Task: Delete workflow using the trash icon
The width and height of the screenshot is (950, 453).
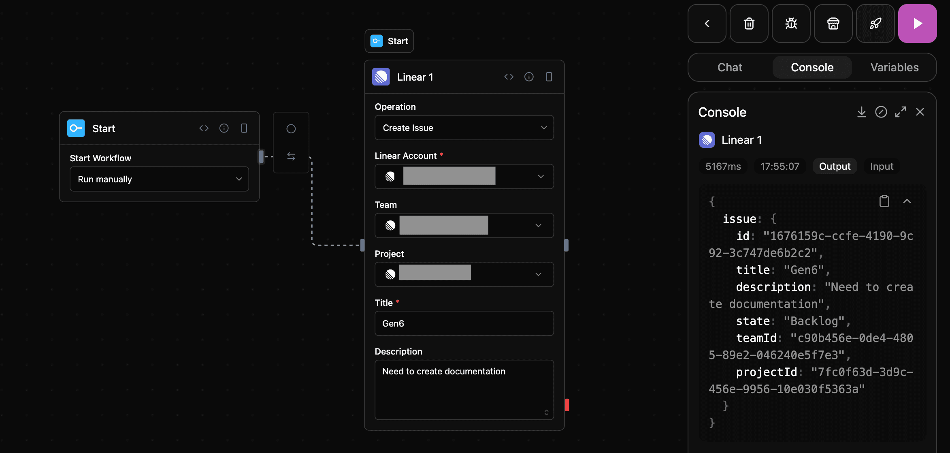Action: 748,24
